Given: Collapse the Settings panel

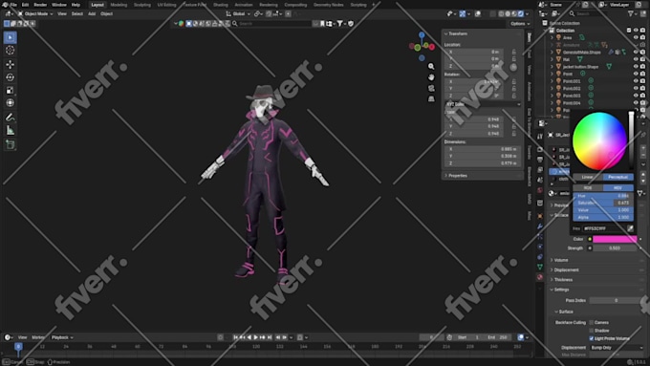Looking at the screenshot, I should (561, 290).
